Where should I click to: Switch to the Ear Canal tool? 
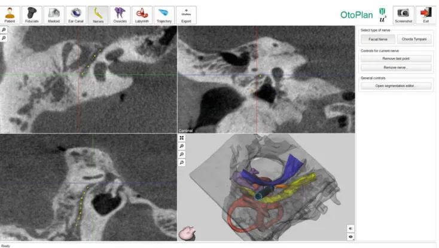point(76,15)
